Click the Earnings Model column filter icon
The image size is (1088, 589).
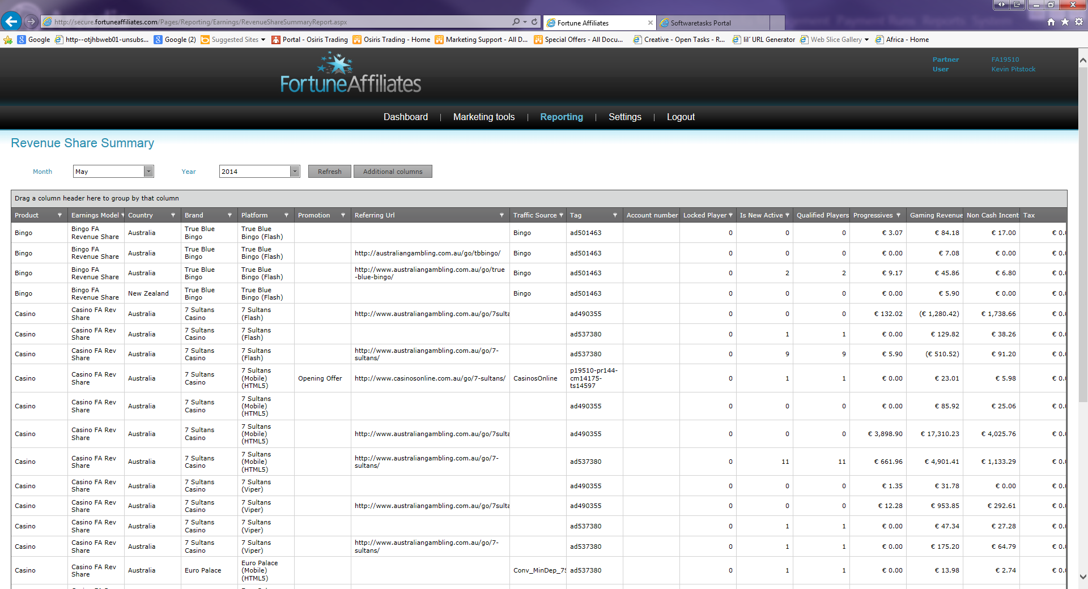pos(122,215)
